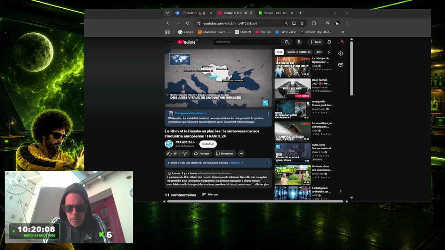Image resolution: width=445 pixels, height=250 pixels.
Task: Open the media controls icon in toolbar
Action: (328, 23)
